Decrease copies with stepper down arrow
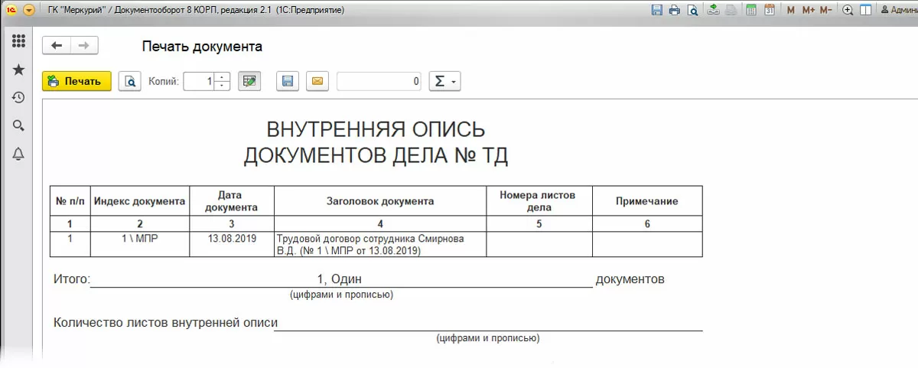 [222, 86]
